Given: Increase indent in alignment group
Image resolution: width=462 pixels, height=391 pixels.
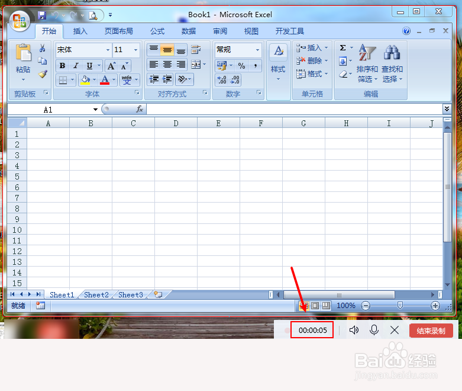Looking at the screenshot, I should [x=167, y=79].
